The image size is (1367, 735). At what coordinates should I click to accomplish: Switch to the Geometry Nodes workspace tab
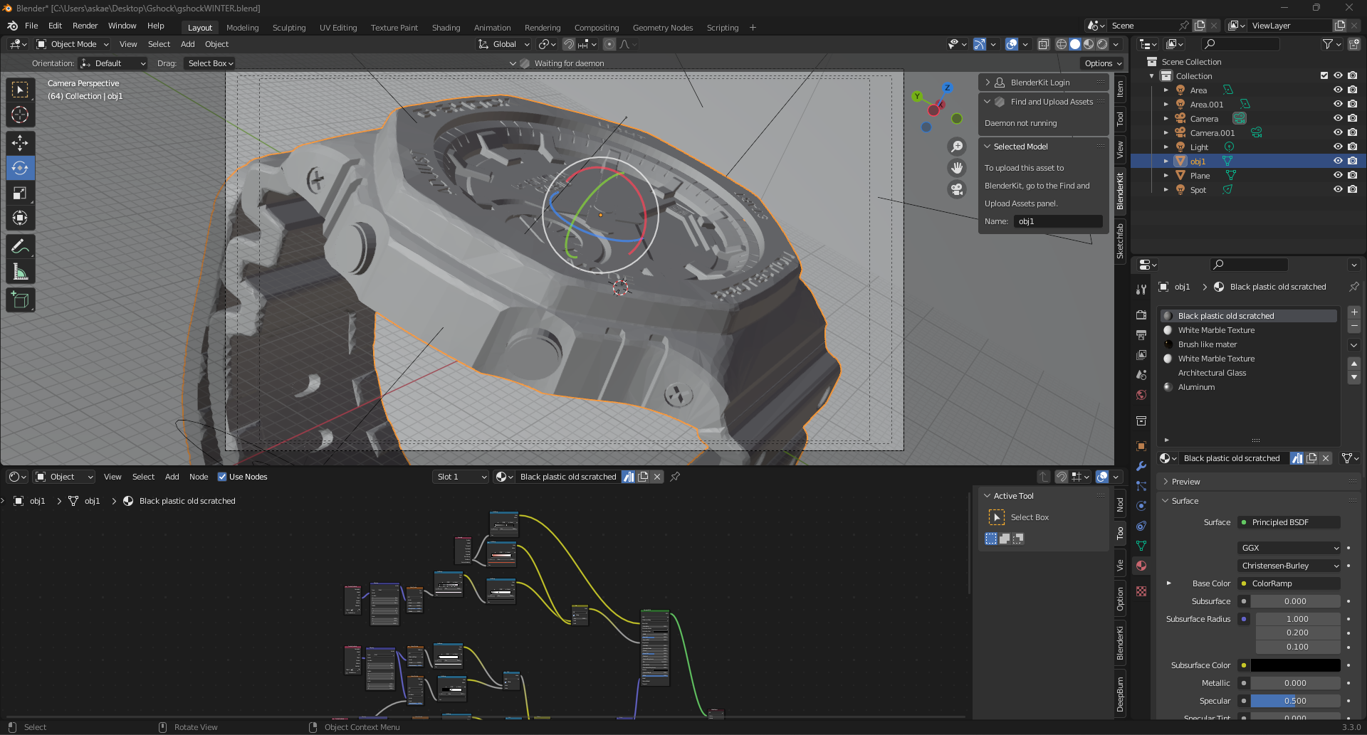(662, 28)
